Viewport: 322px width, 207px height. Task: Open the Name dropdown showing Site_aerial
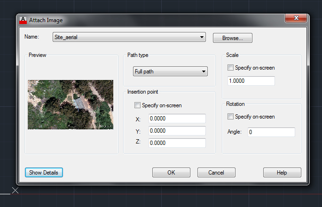click(x=129, y=37)
